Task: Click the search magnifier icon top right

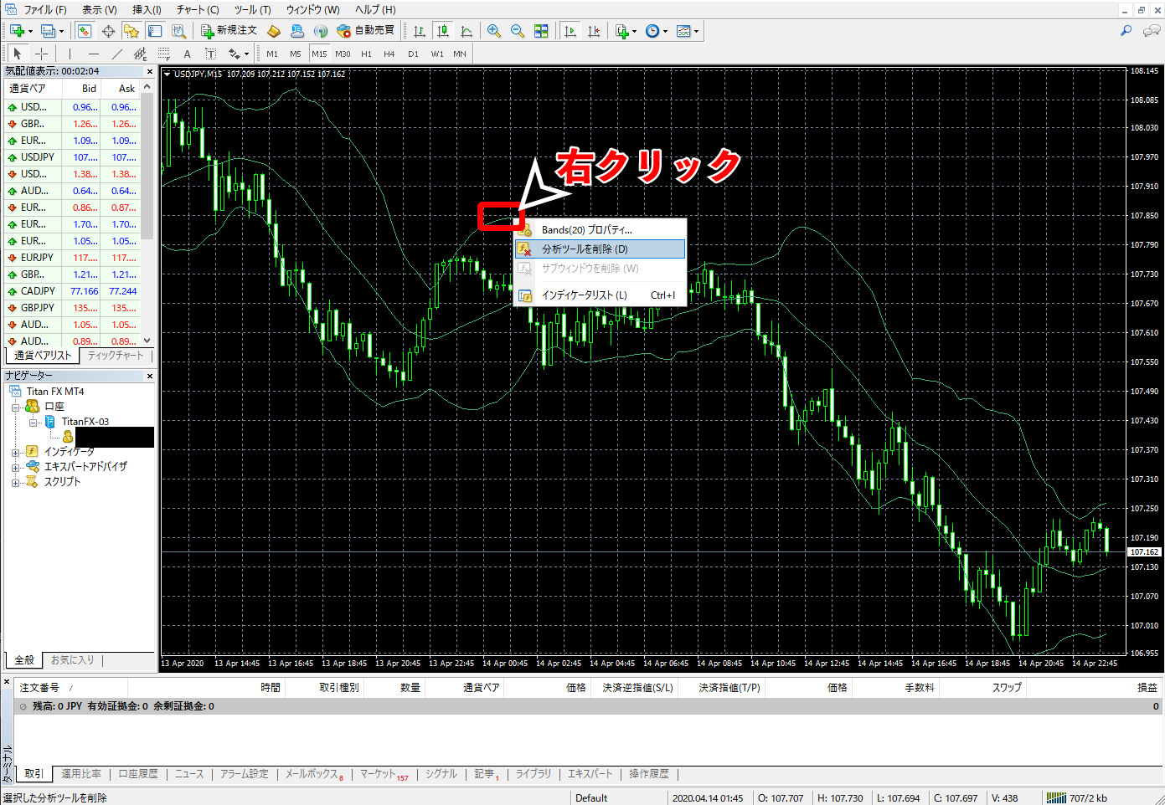Action: pos(1126,31)
